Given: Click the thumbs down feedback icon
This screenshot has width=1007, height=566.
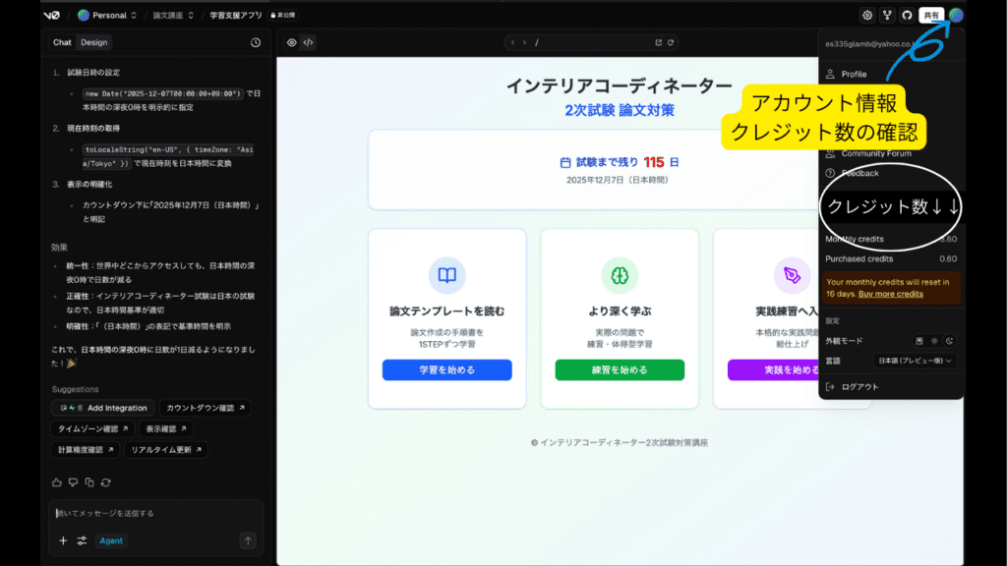Looking at the screenshot, I should pyautogui.click(x=73, y=481).
